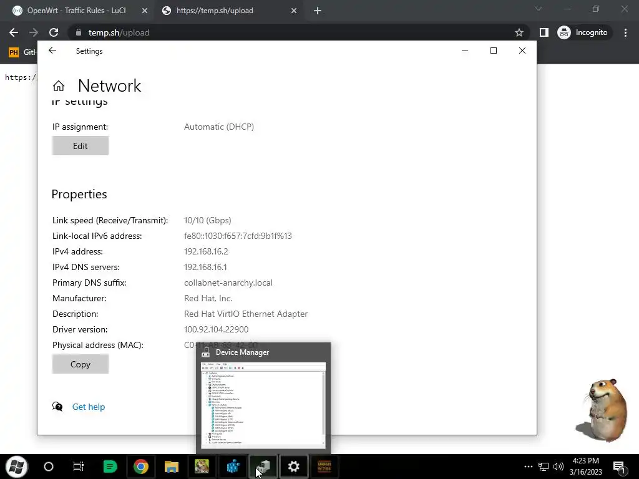Open the green chat app in taskbar
Image resolution: width=639 pixels, height=479 pixels.
[110, 467]
